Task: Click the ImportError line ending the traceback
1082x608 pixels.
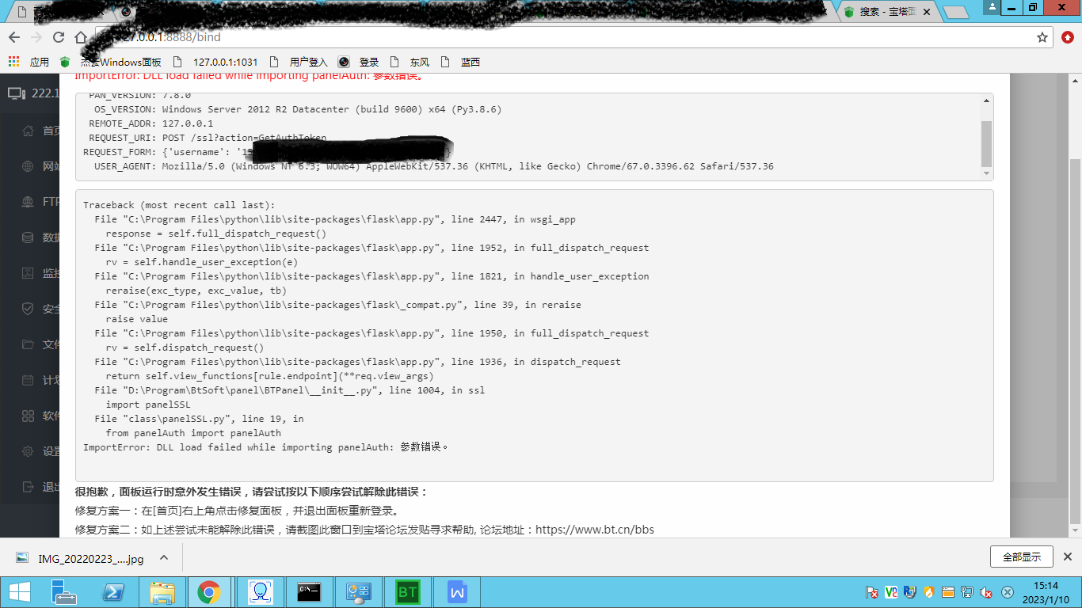Action: pos(266,447)
